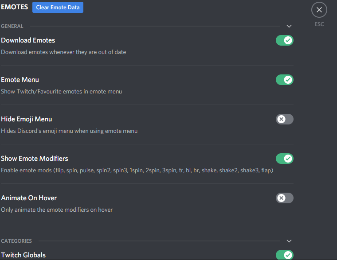Viewport: 337px width, 260px height.
Task: Close settings with the circled X icon
Action: (319, 10)
